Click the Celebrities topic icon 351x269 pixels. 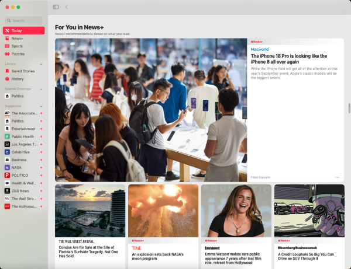pyautogui.click(x=7, y=152)
